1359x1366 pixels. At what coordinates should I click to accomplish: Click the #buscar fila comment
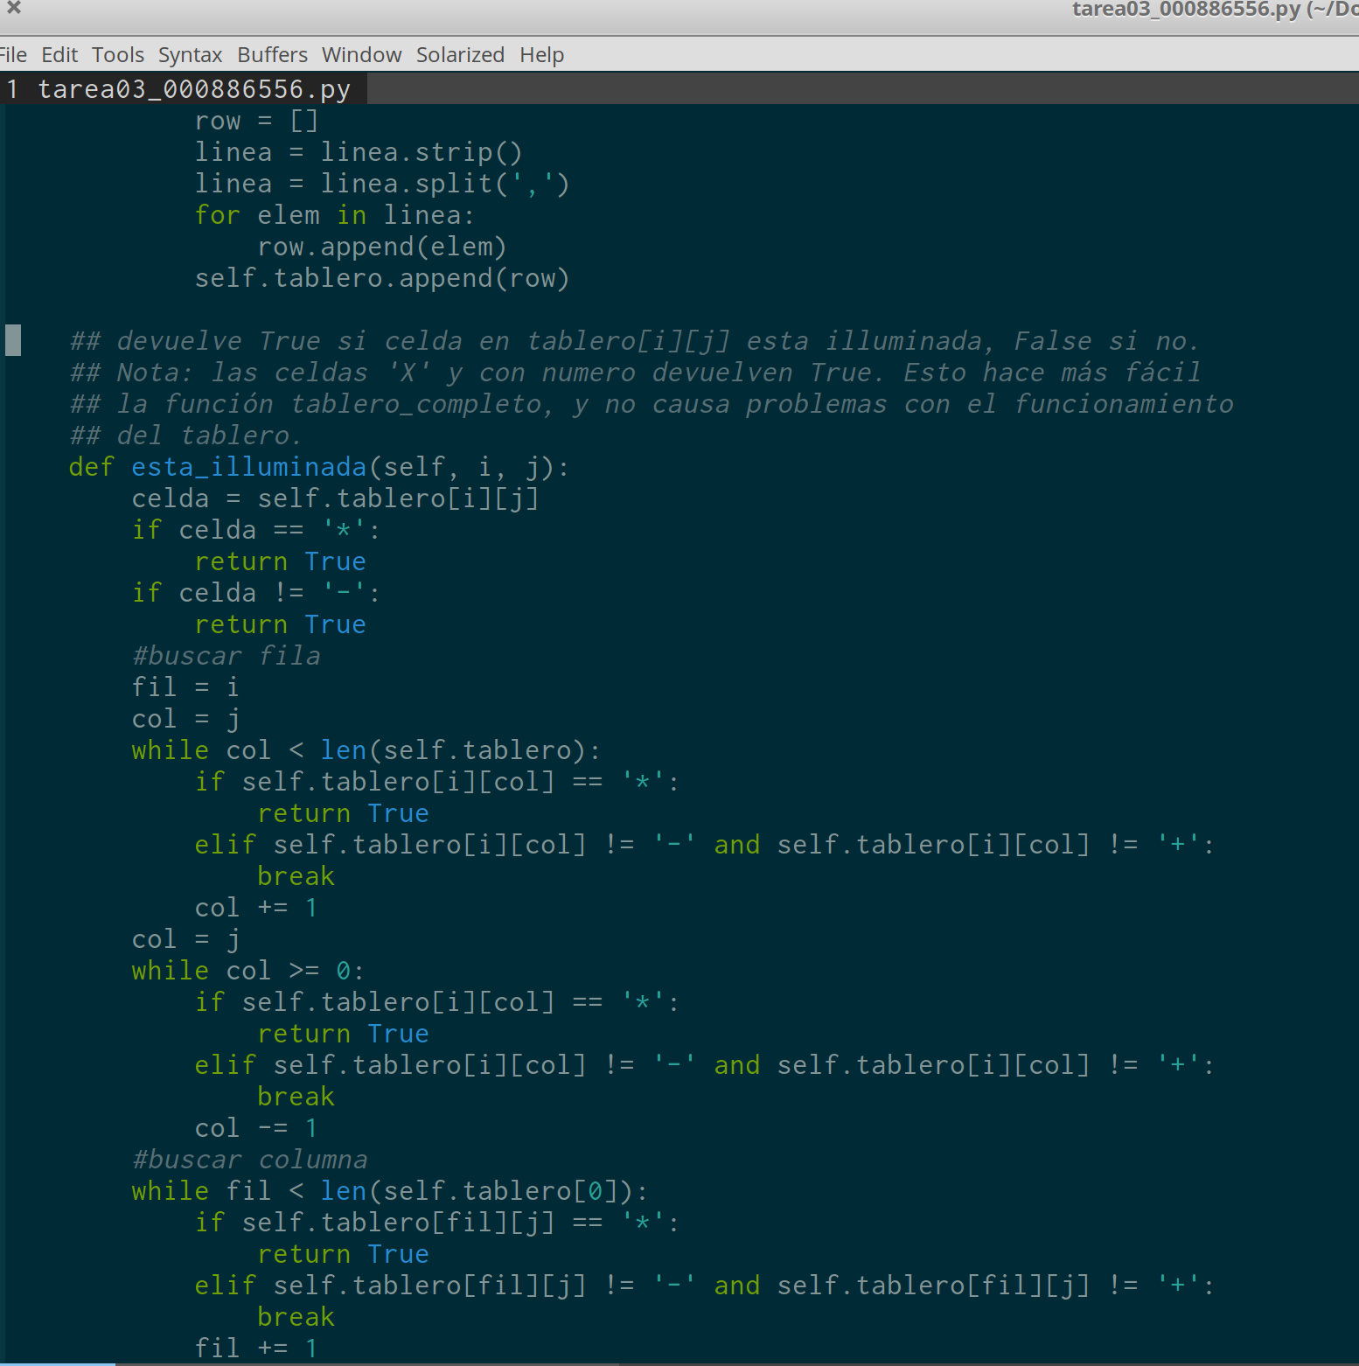pos(225,655)
